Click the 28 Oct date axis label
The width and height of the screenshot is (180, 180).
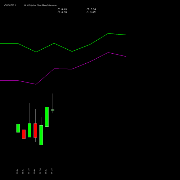click(x=51, y=171)
